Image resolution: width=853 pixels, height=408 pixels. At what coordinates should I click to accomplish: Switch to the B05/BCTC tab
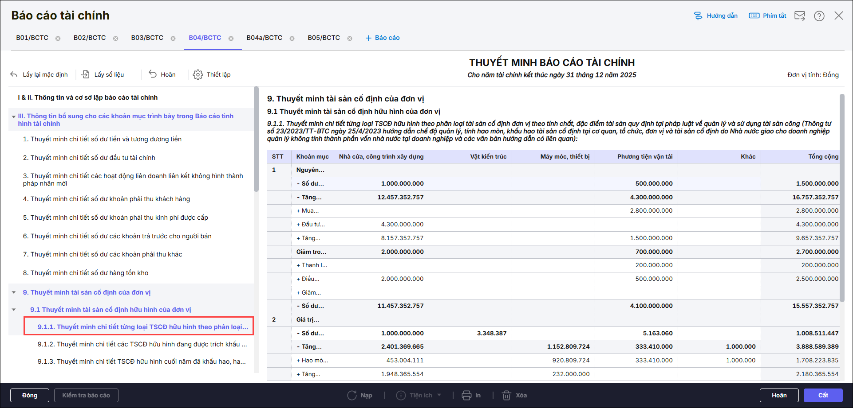[x=324, y=38]
